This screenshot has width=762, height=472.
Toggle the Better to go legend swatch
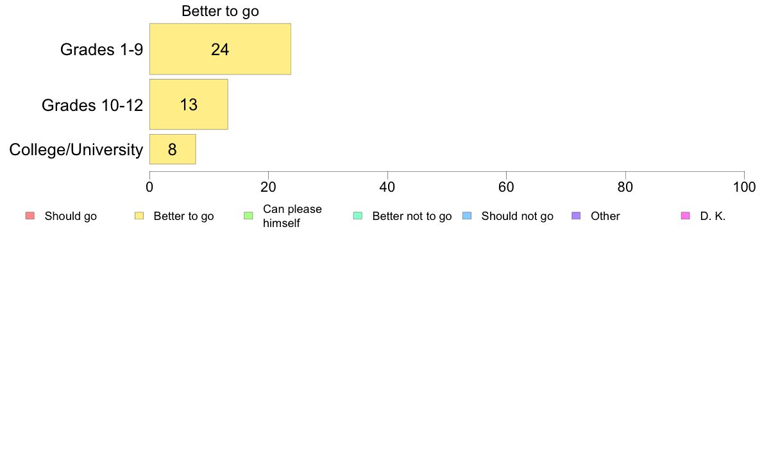click(139, 216)
